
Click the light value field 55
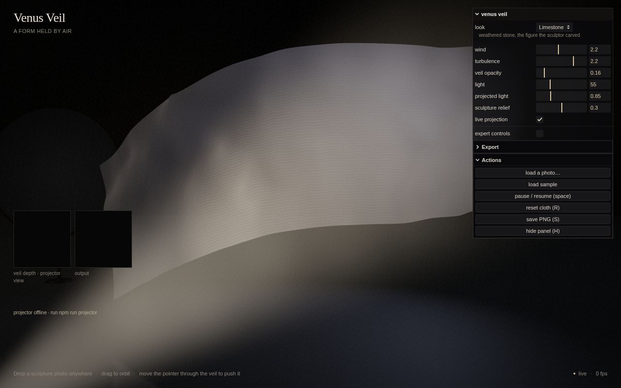tap(600, 84)
